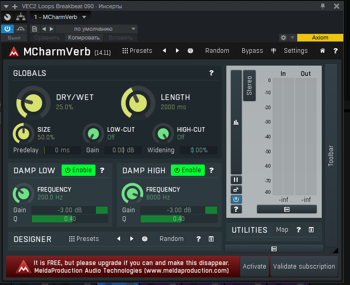Expand the title bar menu triangle
The width and height of the screenshot is (350, 285).
coord(6,7)
